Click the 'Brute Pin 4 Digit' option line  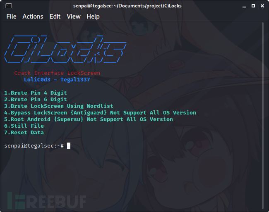click(36, 93)
